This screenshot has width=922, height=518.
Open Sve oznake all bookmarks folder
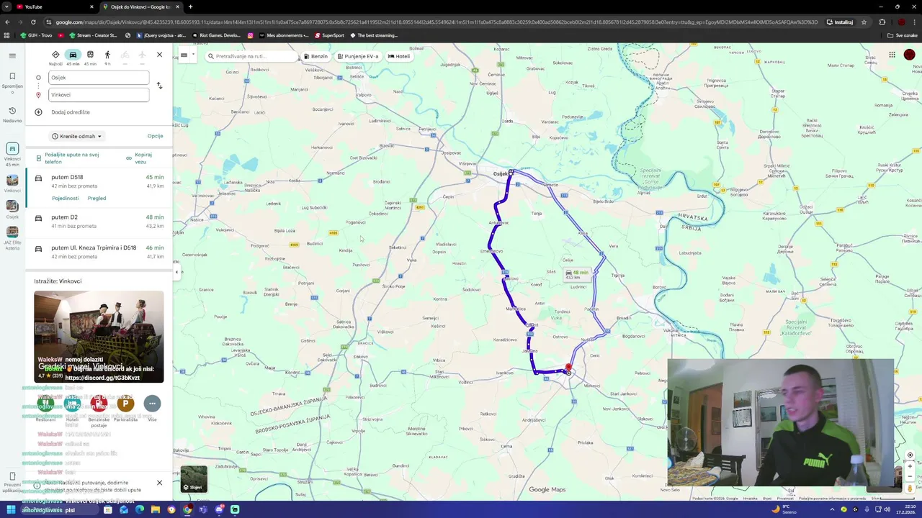click(903, 35)
